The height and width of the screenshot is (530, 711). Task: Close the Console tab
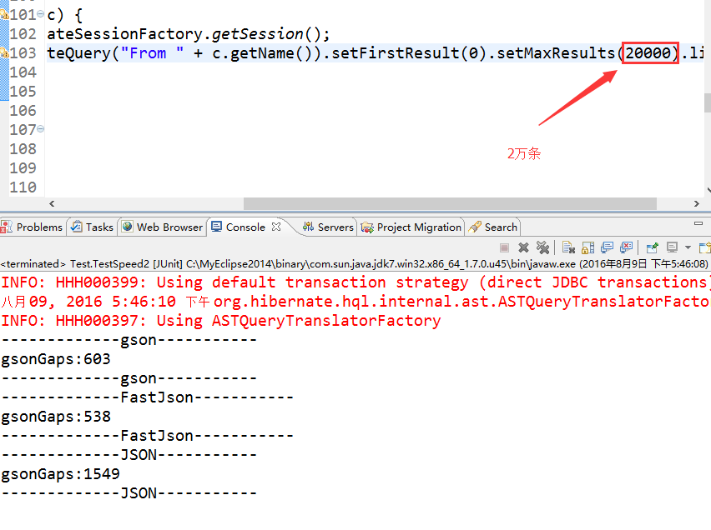276,227
